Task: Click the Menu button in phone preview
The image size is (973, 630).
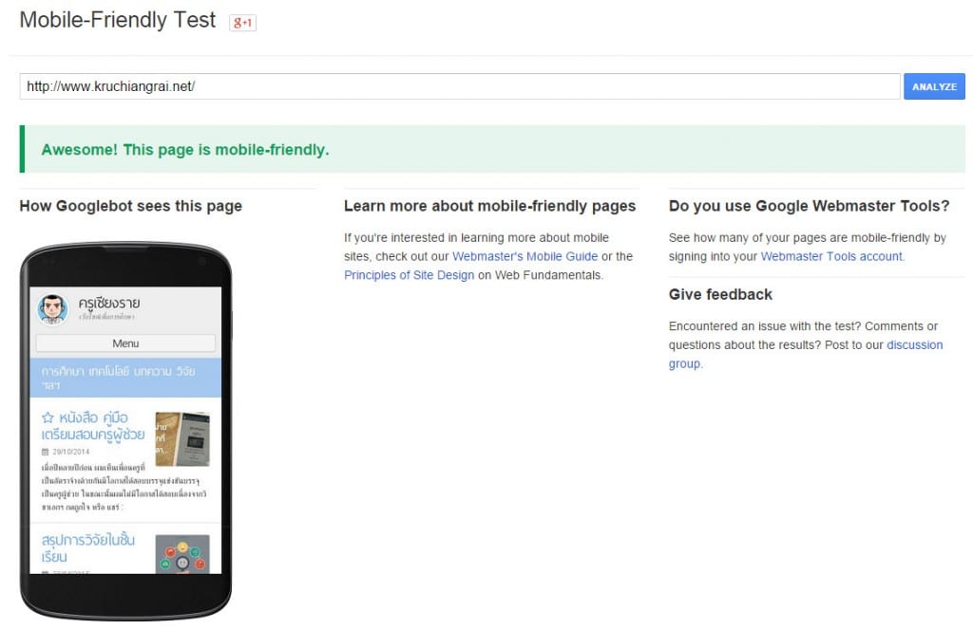Action: (125, 343)
